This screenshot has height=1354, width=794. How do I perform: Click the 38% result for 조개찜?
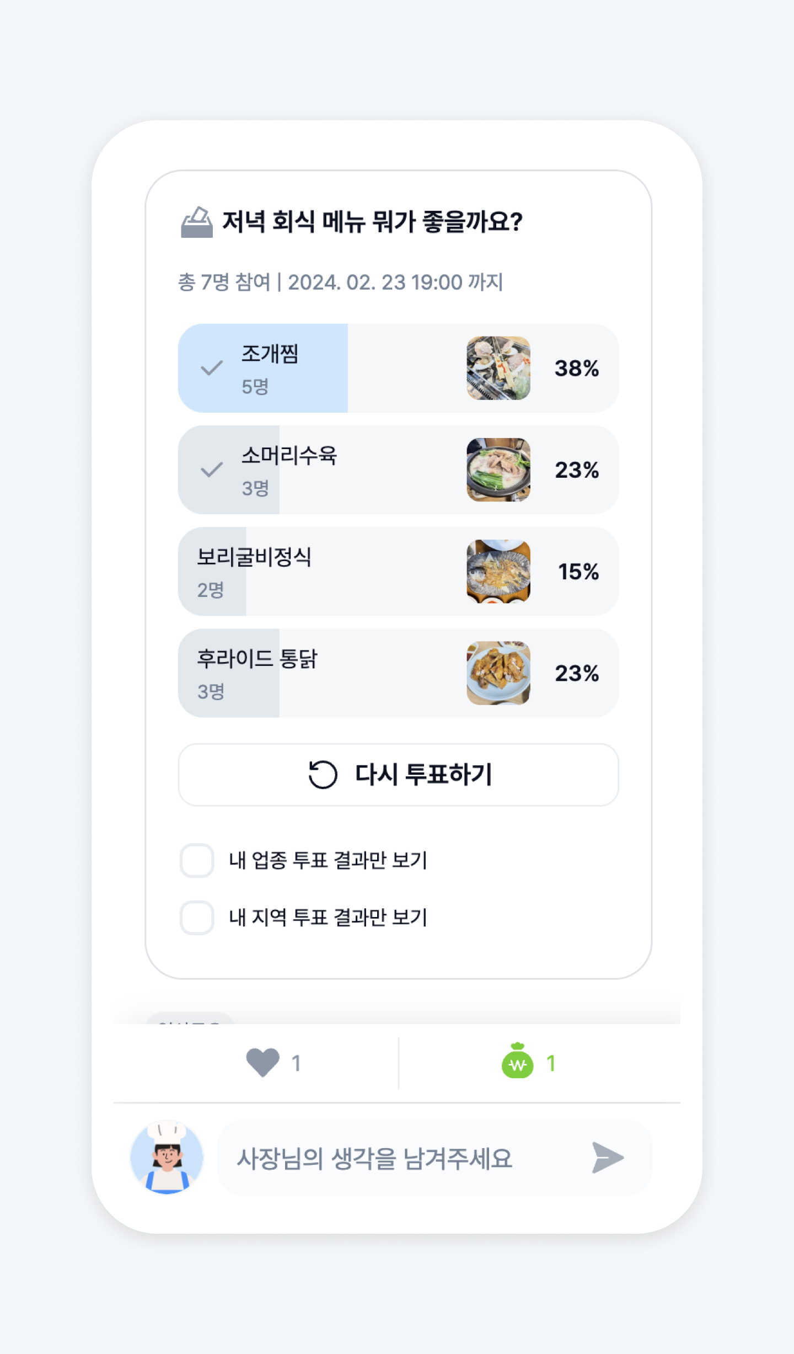coord(577,369)
